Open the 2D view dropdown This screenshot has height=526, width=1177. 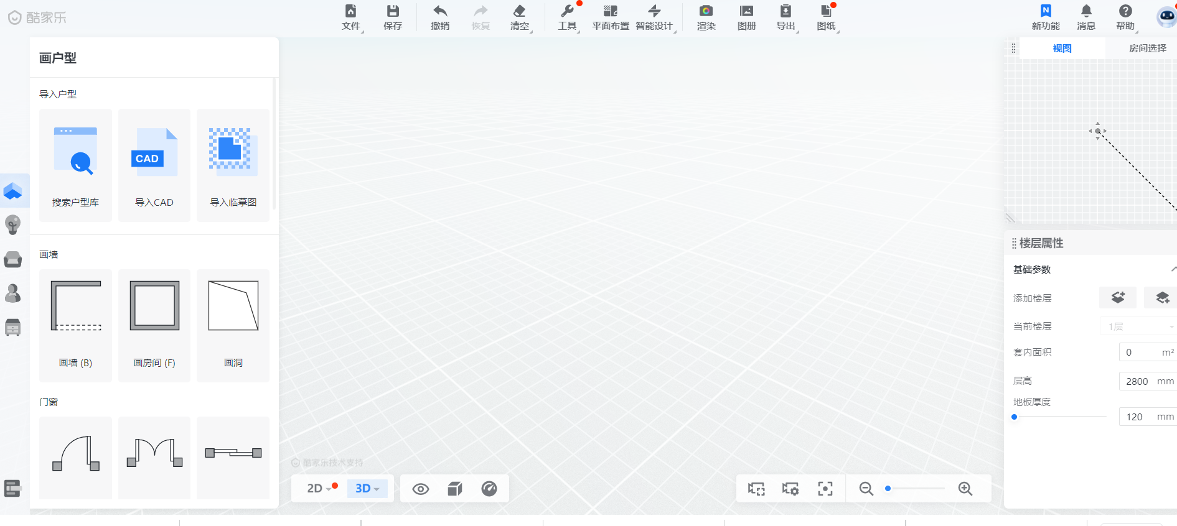click(321, 489)
